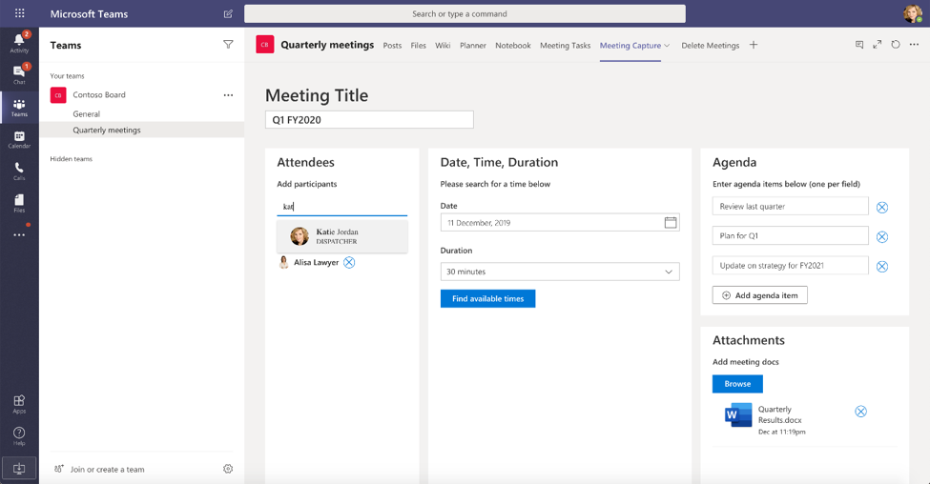The width and height of the screenshot is (930, 484).
Task: Remove the Quarterly Results.docx attachment
Action: [x=860, y=412]
